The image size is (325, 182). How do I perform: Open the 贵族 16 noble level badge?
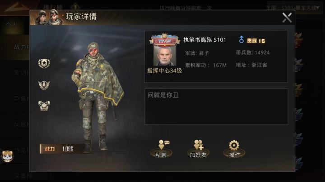point(256,40)
